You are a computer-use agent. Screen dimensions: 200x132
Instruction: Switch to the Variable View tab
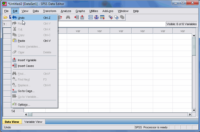pyautogui.click(x=33, y=122)
